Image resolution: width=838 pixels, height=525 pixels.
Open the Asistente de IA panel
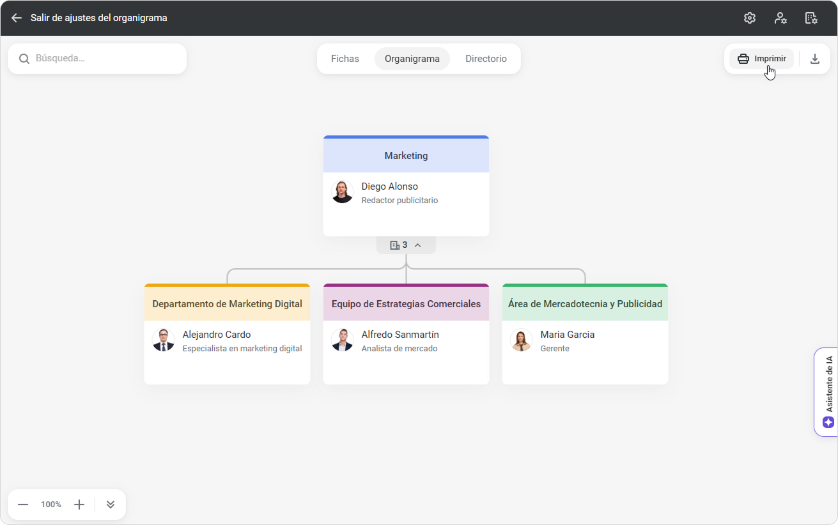828,392
